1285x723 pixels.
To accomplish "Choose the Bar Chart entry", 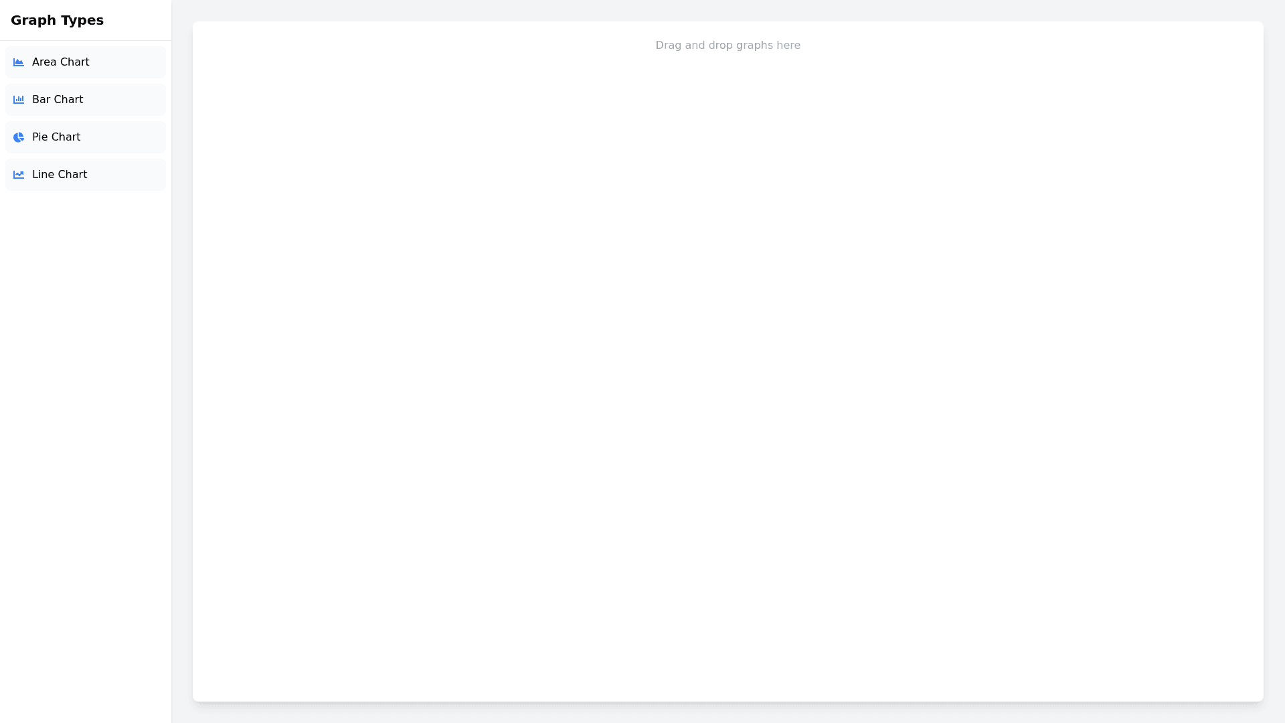I will pyautogui.click(x=85, y=99).
